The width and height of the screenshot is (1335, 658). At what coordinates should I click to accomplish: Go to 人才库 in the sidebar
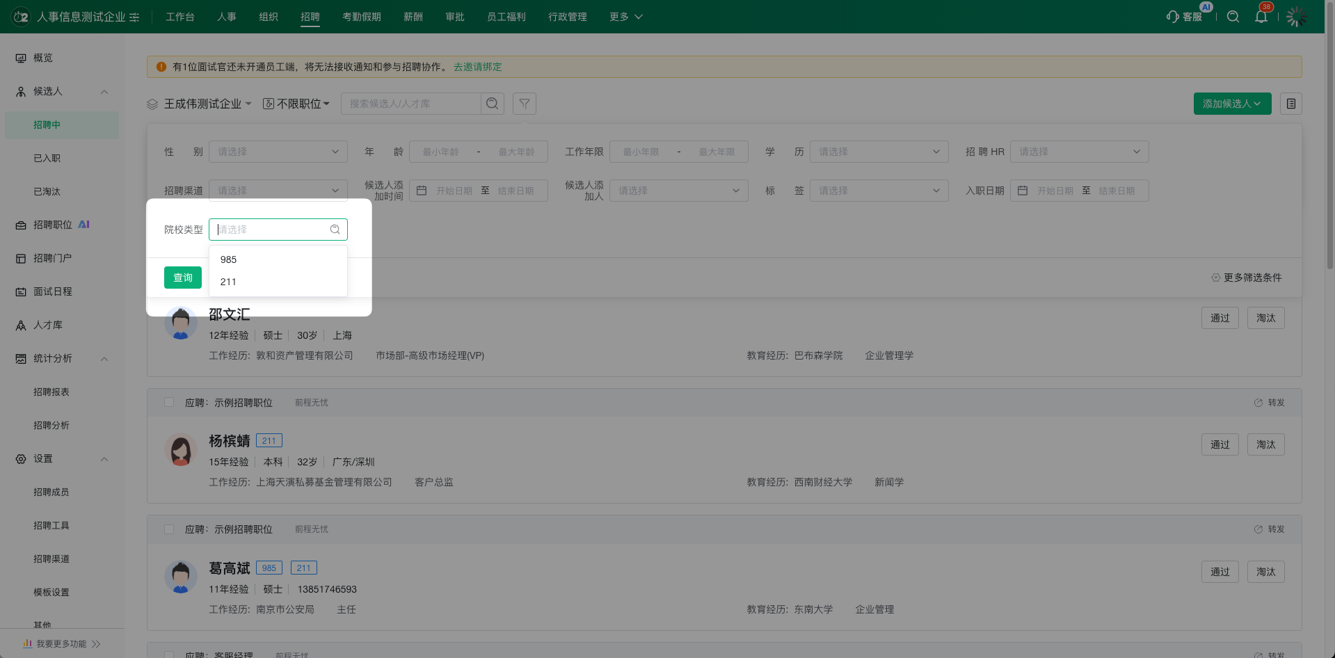click(48, 325)
